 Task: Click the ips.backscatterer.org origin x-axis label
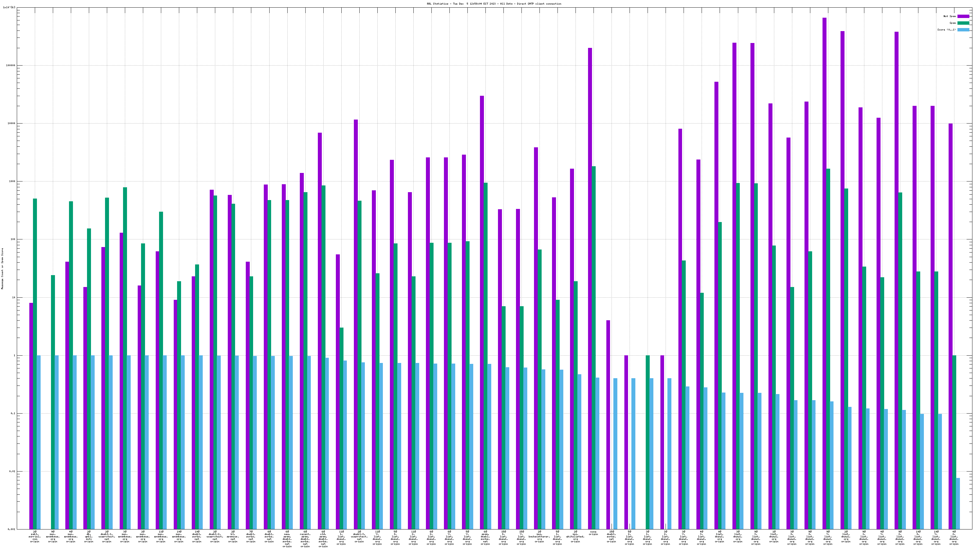click(x=539, y=536)
